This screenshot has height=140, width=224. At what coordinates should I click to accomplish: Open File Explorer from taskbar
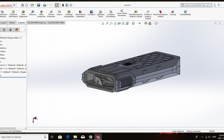coord(75,137)
